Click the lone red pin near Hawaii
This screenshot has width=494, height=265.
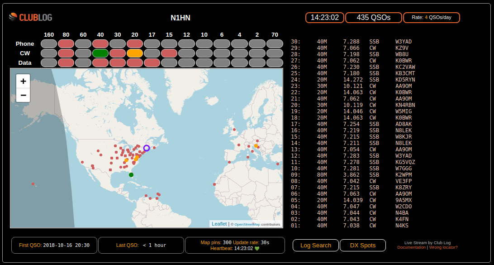33,184
